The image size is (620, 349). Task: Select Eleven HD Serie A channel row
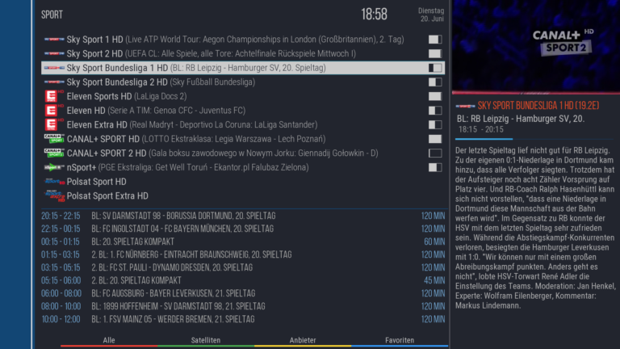point(243,111)
